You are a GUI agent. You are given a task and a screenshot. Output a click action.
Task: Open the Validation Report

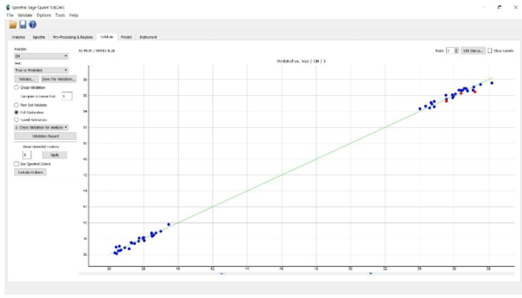pyautogui.click(x=45, y=136)
